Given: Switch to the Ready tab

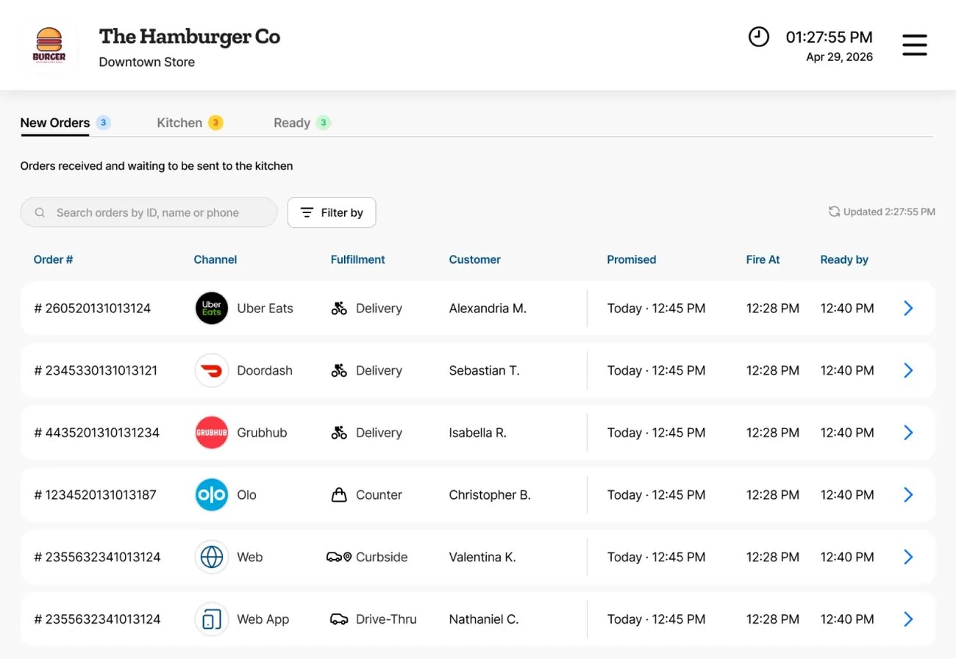Looking at the screenshot, I should pos(292,123).
